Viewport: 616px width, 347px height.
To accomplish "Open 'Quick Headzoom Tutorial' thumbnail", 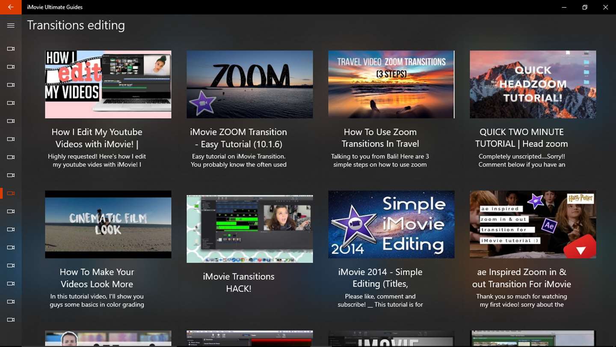I will click(x=533, y=84).
